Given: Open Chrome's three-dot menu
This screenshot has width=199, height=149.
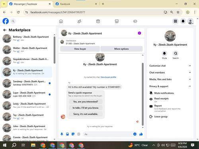Looking at the screenshot, I should click(x=195, y=12).
